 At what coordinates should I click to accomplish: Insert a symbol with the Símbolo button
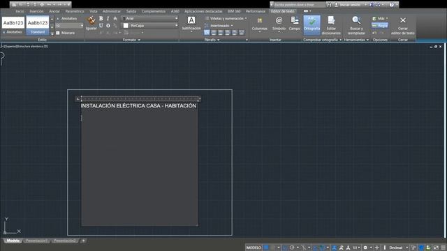click(x=279, y=24)
